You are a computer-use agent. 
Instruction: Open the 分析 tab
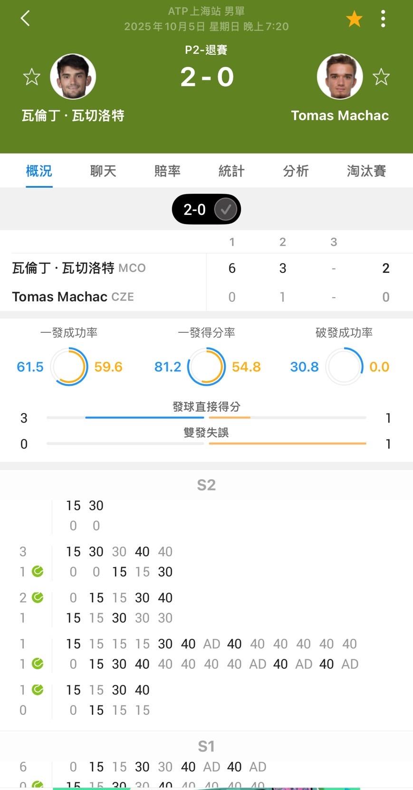pyautogui.click(x=296, y=171)
